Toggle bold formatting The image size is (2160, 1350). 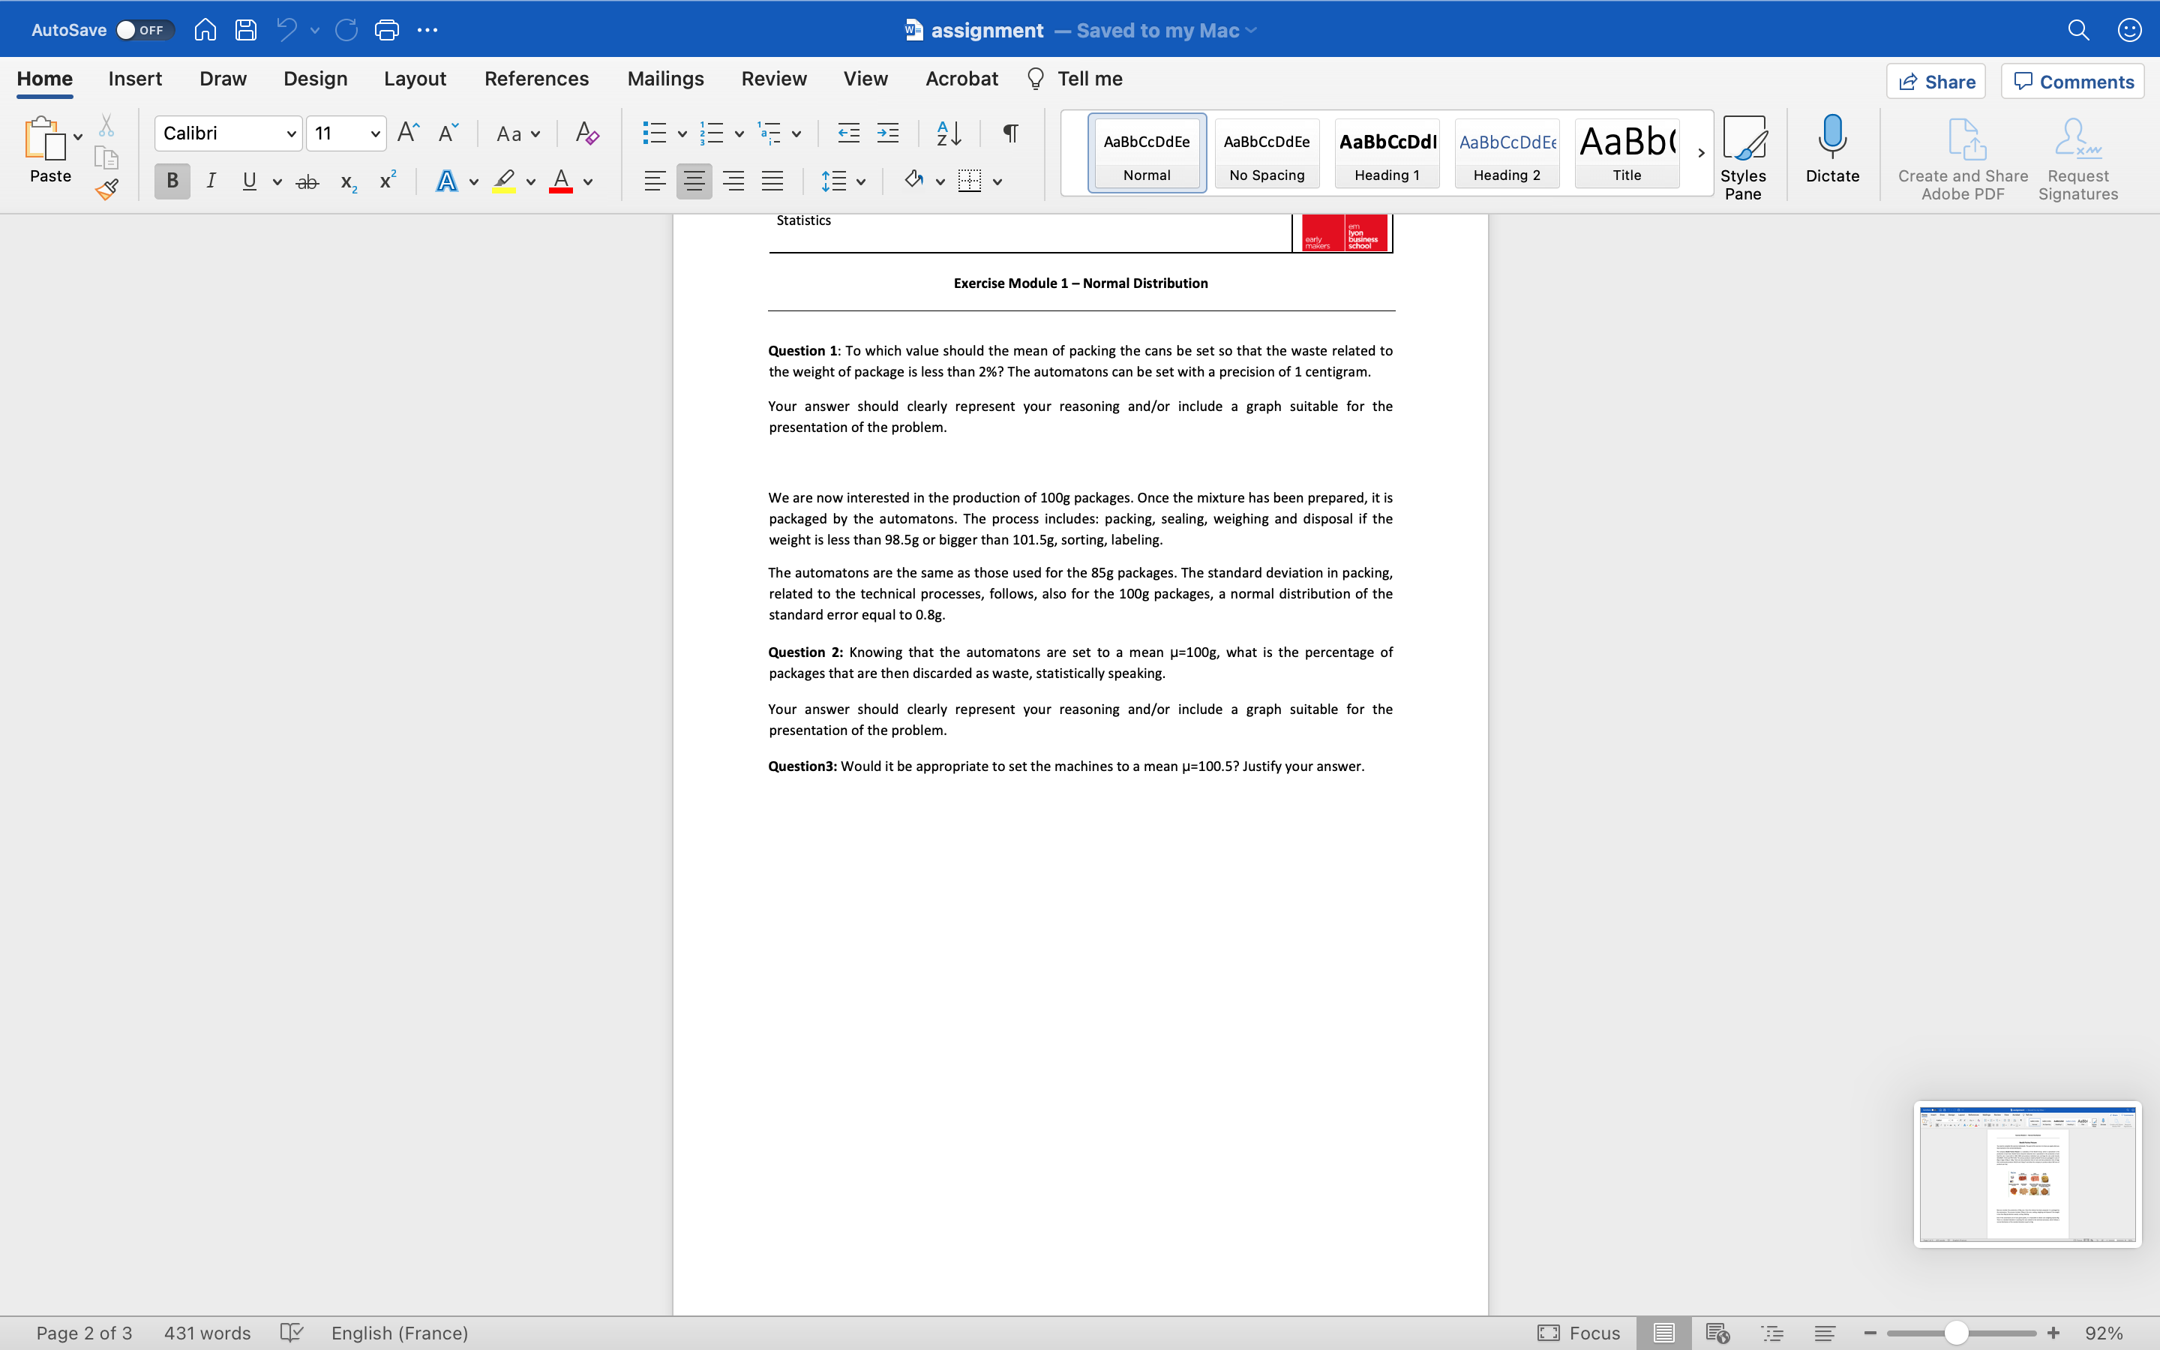171,180
